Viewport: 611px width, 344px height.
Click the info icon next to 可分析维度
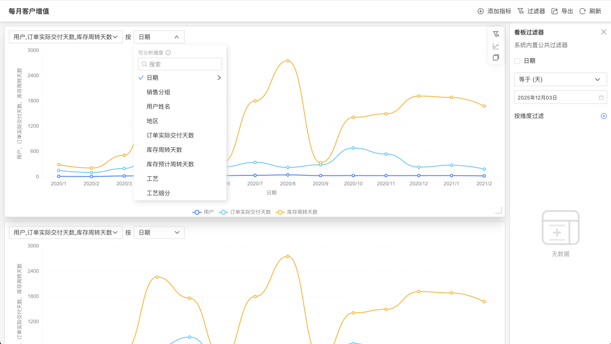pyautogui.click(x=168, y=53)
